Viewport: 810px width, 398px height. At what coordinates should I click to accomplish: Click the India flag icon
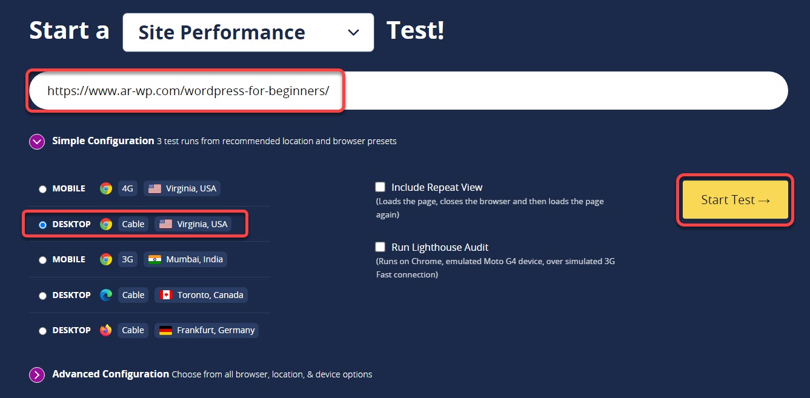pos(154,259)
